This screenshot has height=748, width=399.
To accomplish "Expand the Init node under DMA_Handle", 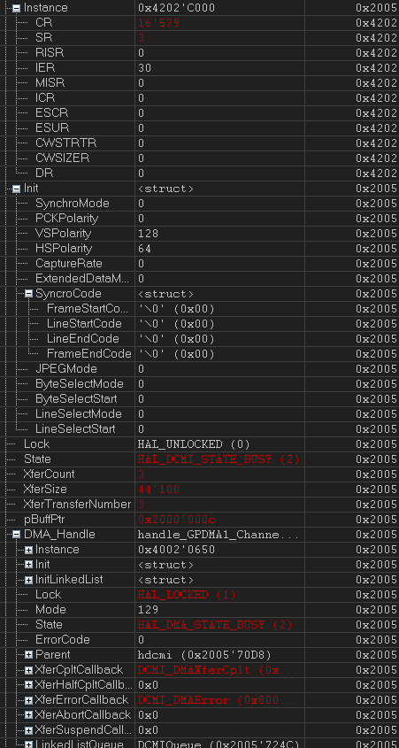I will (28, 565).
